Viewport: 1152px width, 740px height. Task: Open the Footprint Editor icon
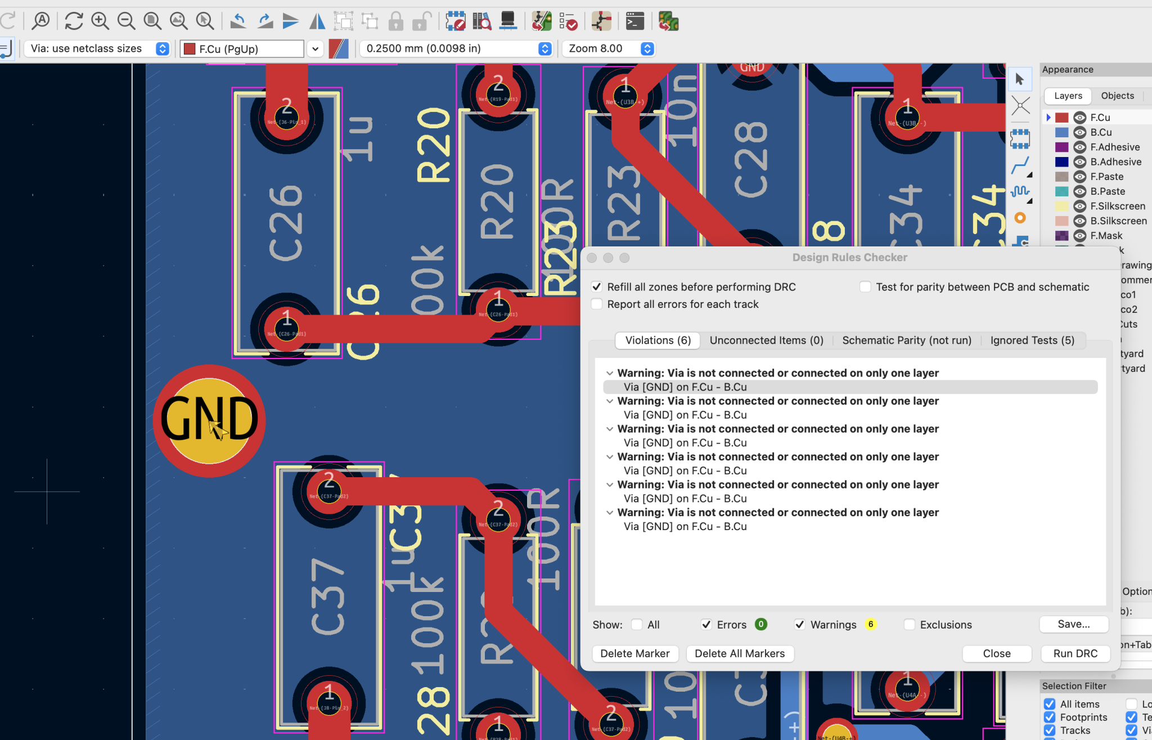(x=455, y=21)
